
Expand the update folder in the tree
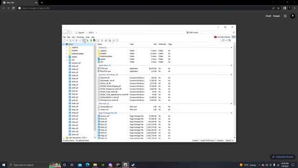pos(67,57)
